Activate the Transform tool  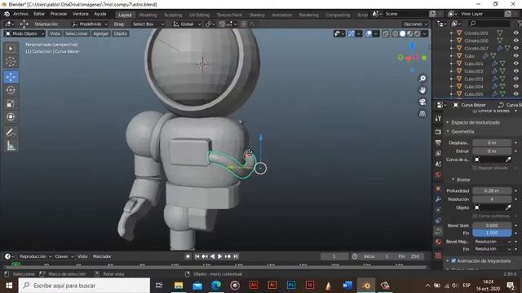click(x=11, y=116)
